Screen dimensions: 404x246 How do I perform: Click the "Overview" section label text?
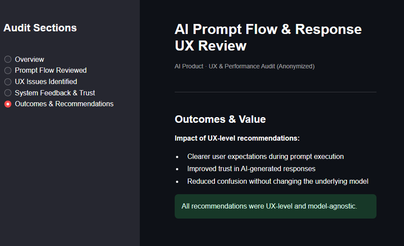tap(29, 60)
